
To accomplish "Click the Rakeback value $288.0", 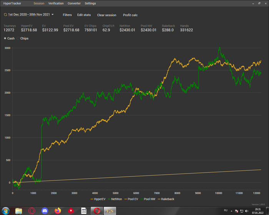I will [x=168, y=30].
